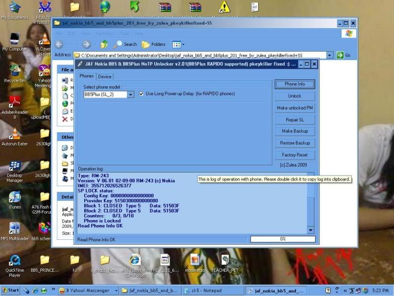This screenshot has height=296, width=394.
Task: Select the Recycle Bin icon
Action: [15, 74]
